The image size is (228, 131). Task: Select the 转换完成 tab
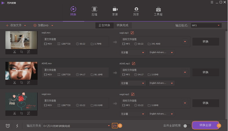click(x=123, y=25)
